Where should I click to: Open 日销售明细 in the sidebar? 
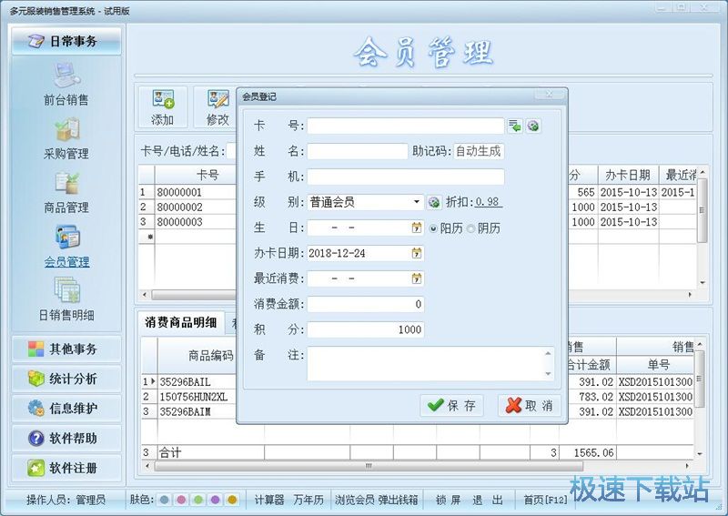pyautogui.click(x=66, y=300)
